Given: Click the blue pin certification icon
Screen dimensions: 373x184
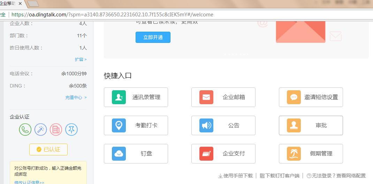Looking at the screenshot, I should tap(71, 130).
